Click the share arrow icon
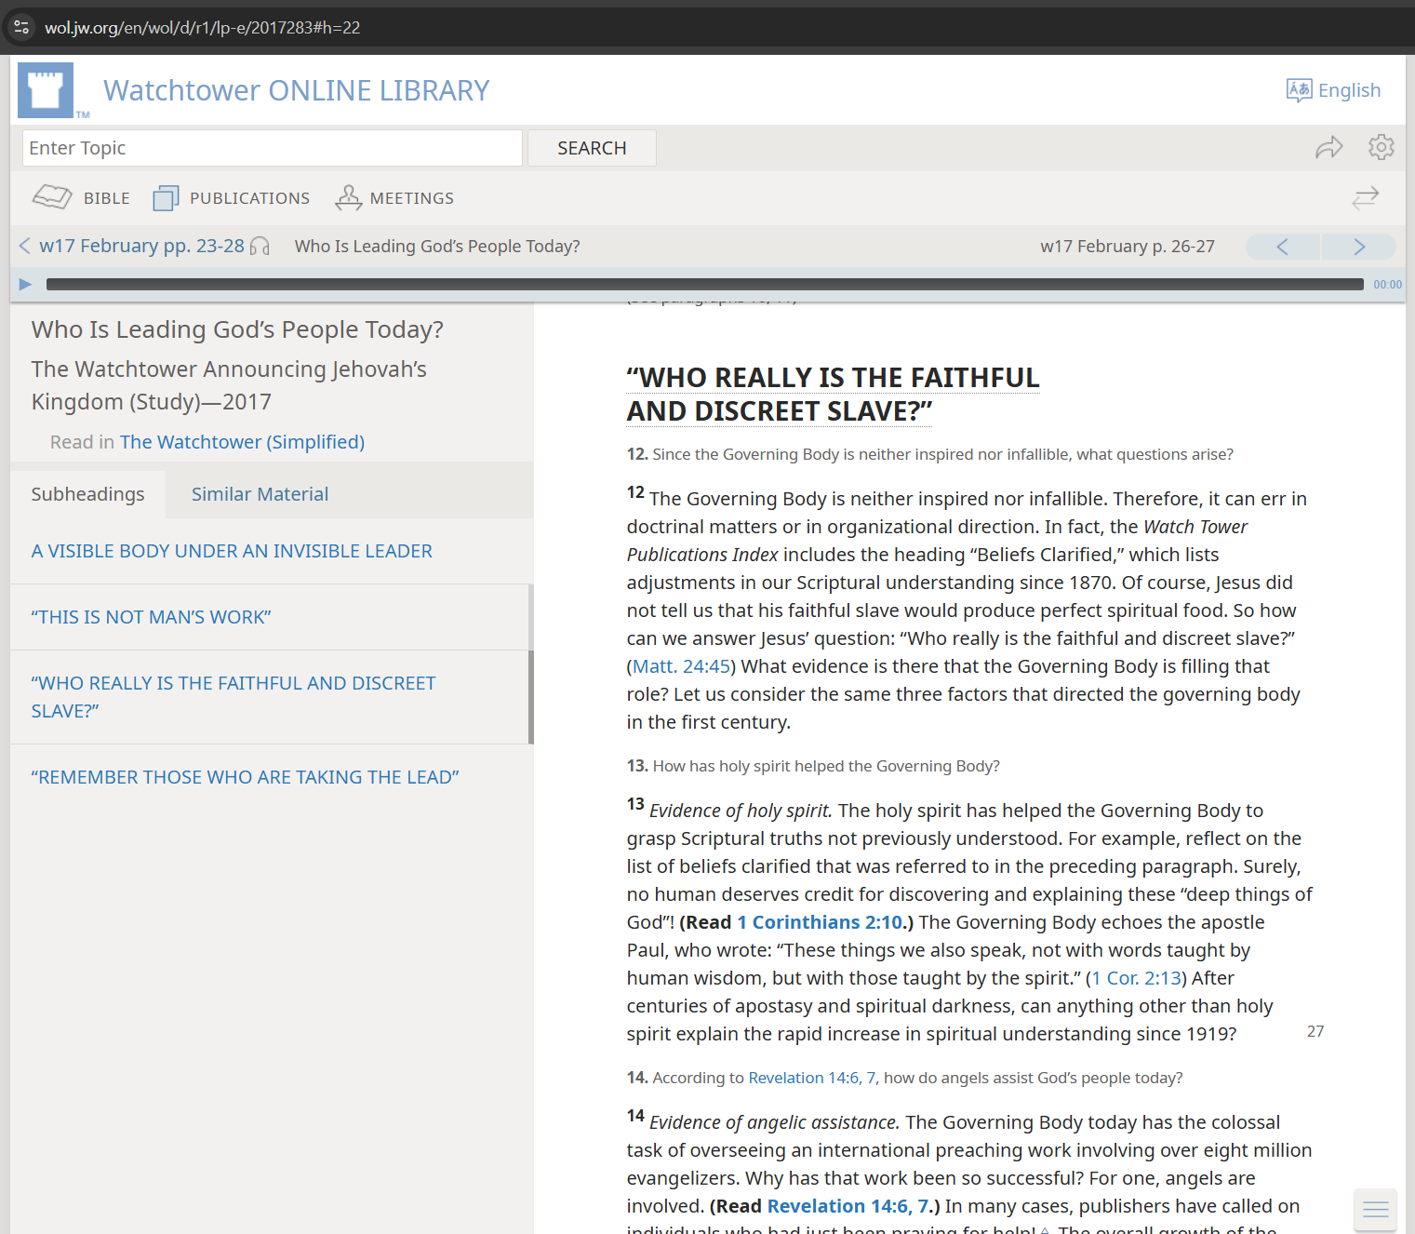The height and width of the screenshot is (1234, 1415). [x=1328, y=148]
